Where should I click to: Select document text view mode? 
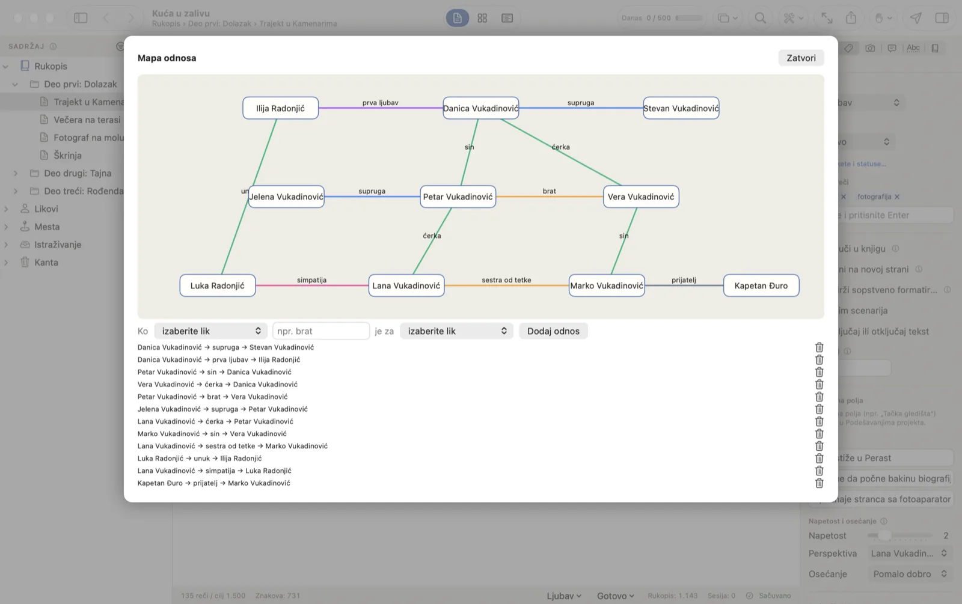[x=457, y=18]
